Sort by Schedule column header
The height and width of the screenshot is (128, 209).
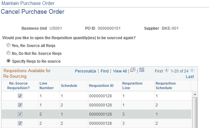[69, 86]
